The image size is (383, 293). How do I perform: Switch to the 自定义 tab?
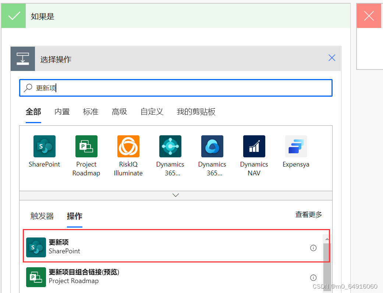(x=152, y=112)
